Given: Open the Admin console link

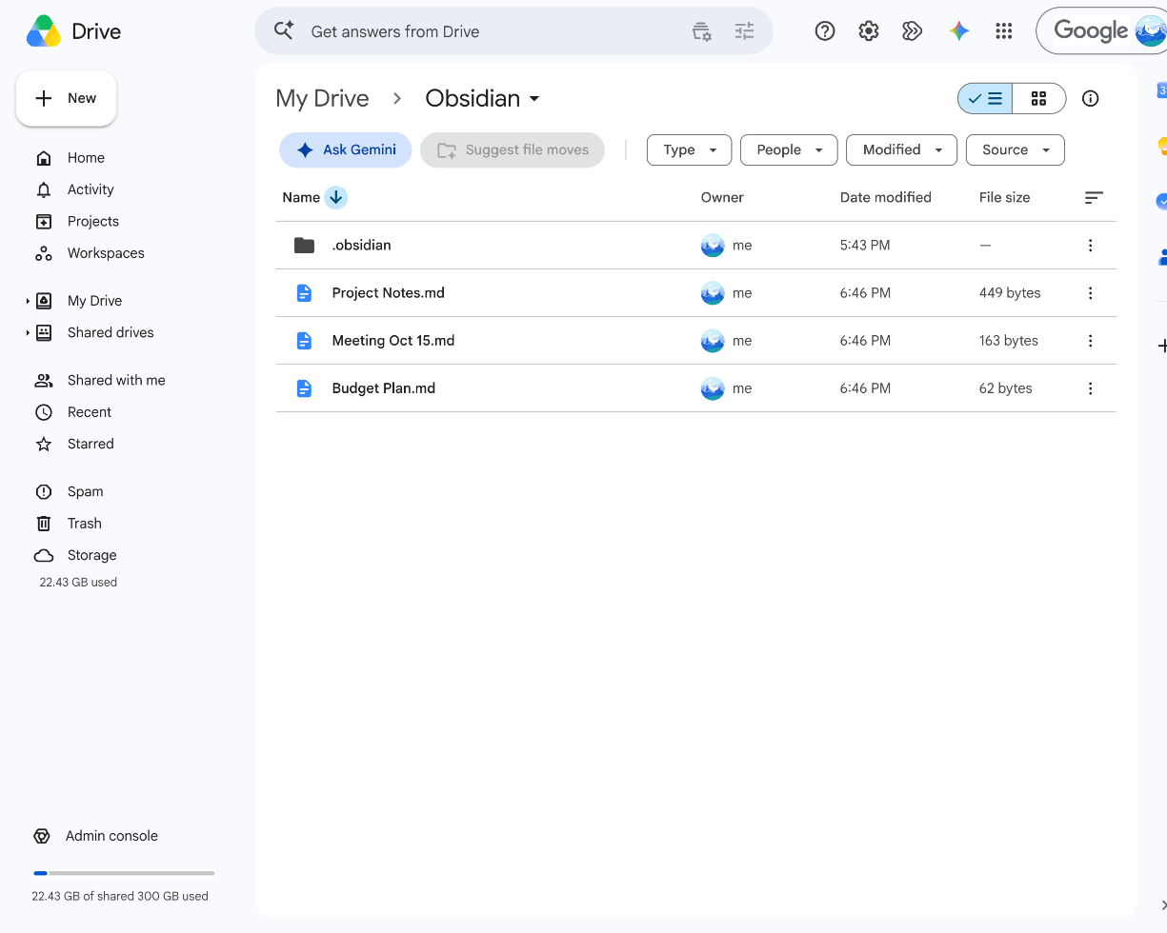Looking at the screenshot, I should [95, 836].
